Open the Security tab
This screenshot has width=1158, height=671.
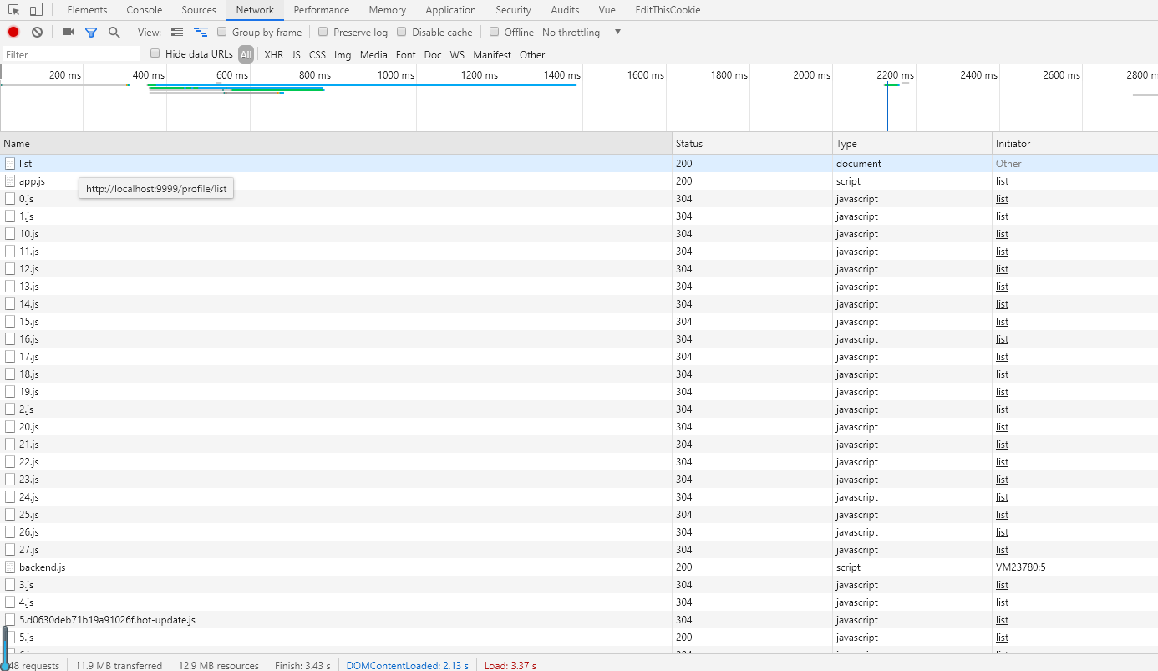513,10
